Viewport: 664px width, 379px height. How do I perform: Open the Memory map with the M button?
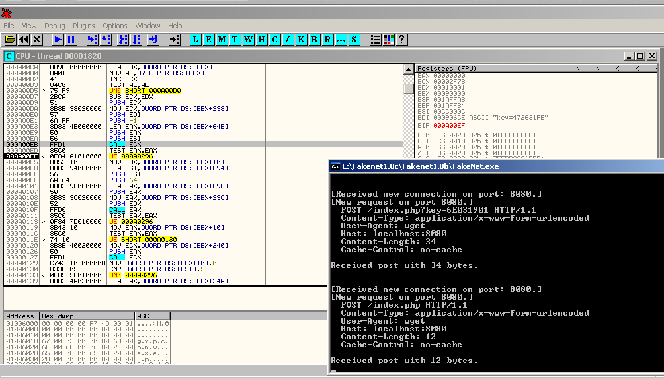coord(222,40)
